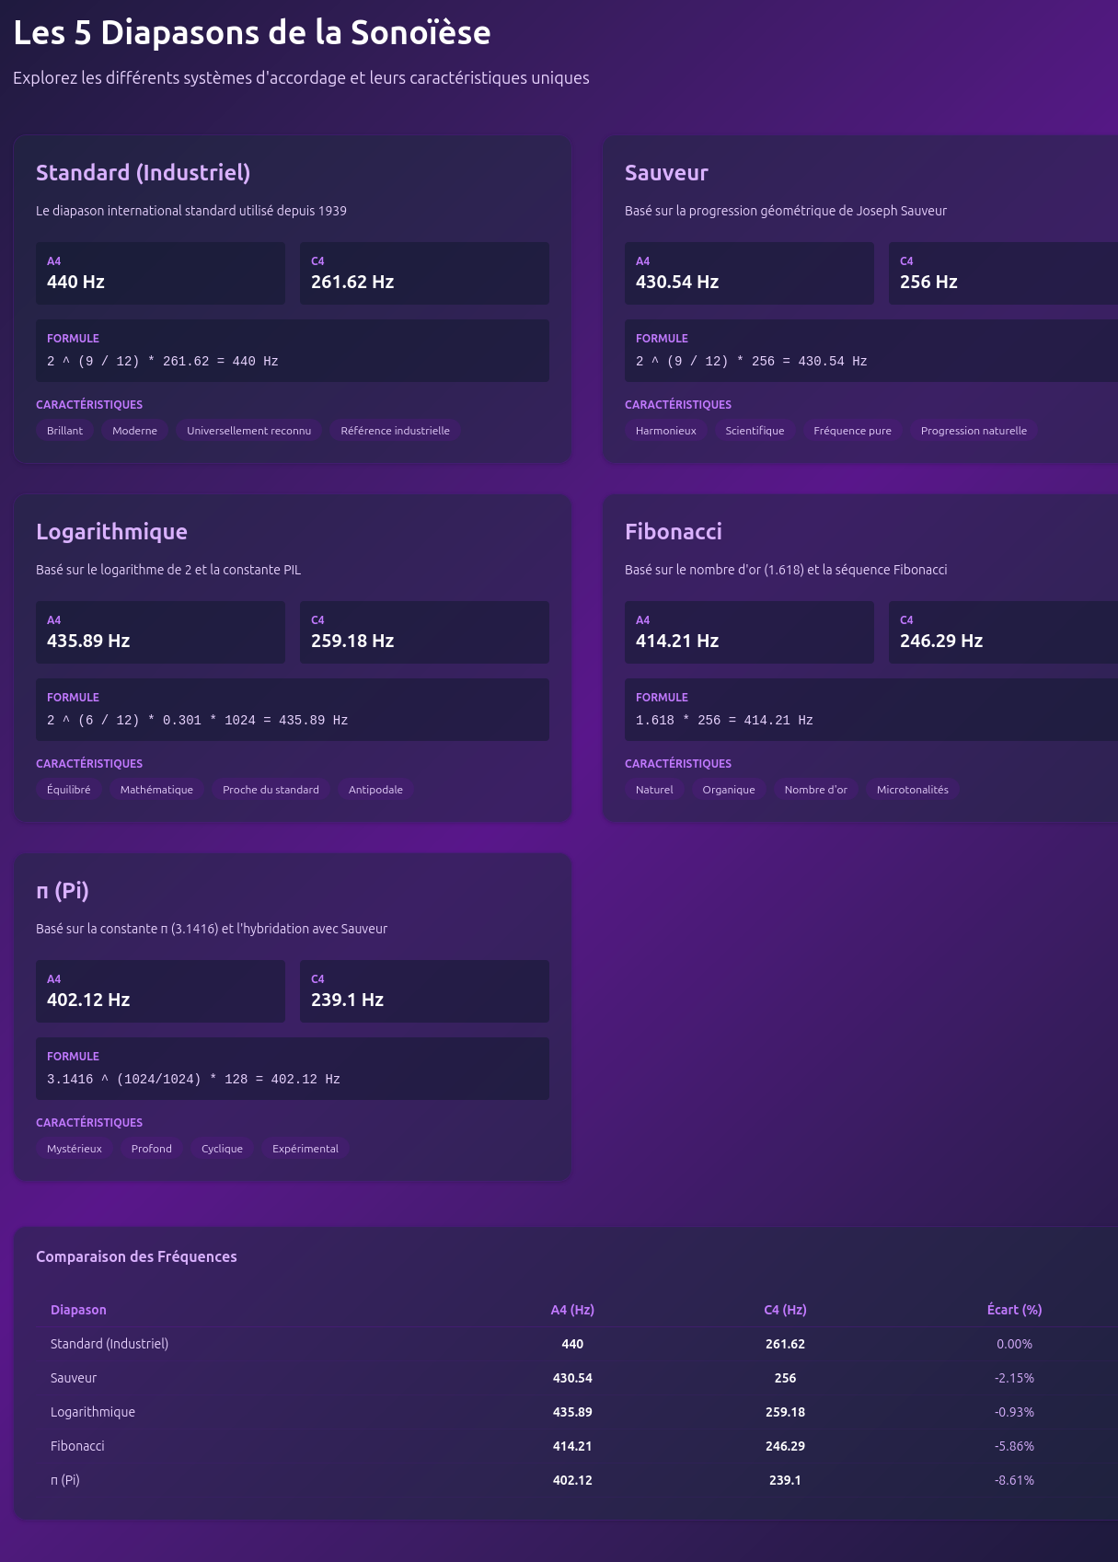Click the "Fibonacci" card title
This screenshot has width=1118, height=1562.
click(x=673, y=532)
